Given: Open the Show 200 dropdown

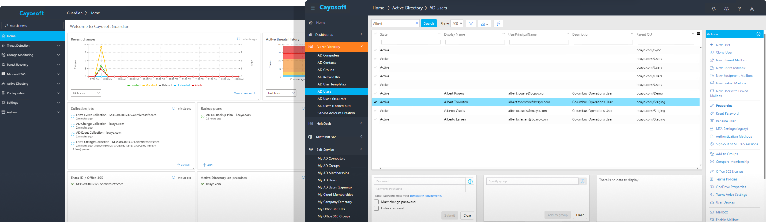Looking at the screenshot, I should 457,23.
